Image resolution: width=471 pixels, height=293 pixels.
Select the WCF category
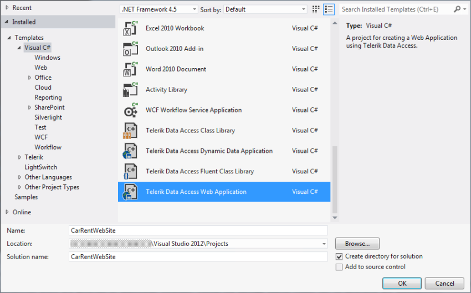click(x=41, y=137)
